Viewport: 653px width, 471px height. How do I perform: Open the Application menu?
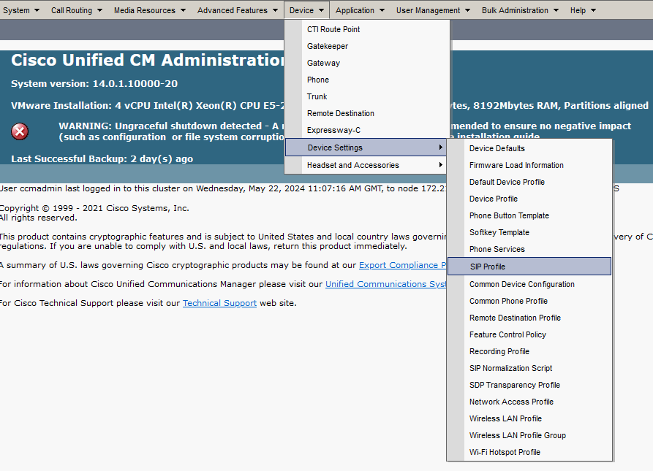click(360, 10)
